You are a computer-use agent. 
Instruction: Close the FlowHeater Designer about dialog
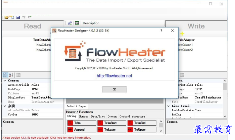[172, 31]
